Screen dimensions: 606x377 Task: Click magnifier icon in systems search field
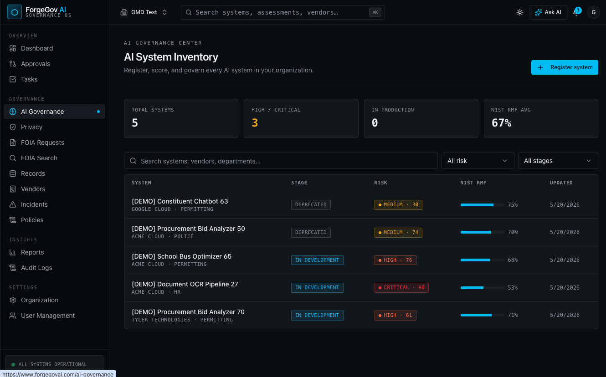pos(133,161)
